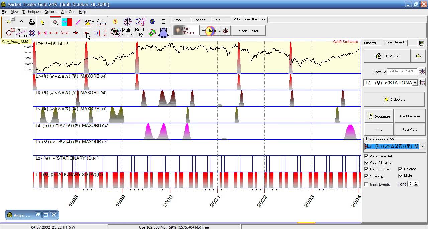Click the yellow question mark help icon
428x229 pixels.
coord(115,22)
